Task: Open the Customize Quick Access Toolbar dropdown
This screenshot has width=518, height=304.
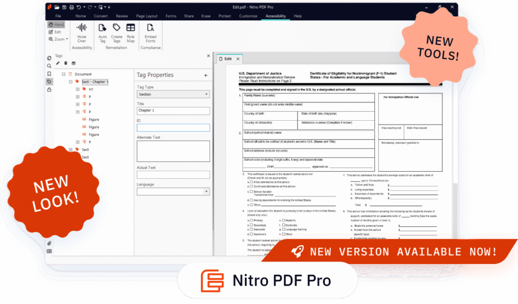Action: [109, 7]
